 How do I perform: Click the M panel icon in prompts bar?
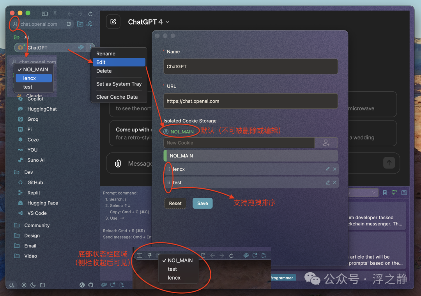pos(404,193)
